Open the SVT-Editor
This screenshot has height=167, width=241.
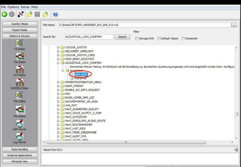(19, 71)
